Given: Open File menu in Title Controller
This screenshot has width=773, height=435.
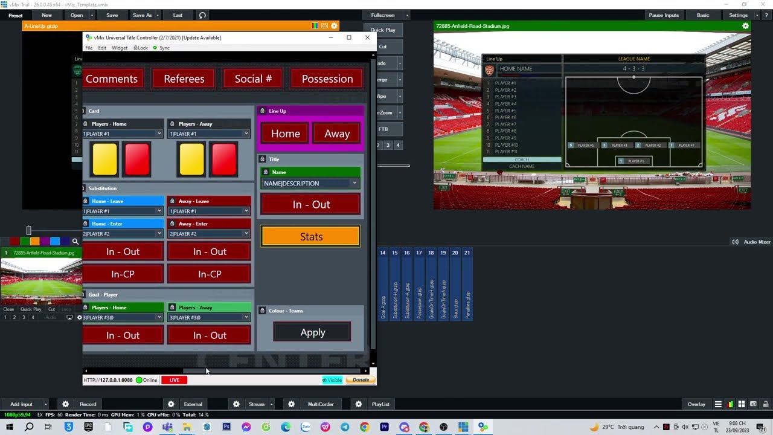Looking at the screenshot, I should tap(89, 48).
